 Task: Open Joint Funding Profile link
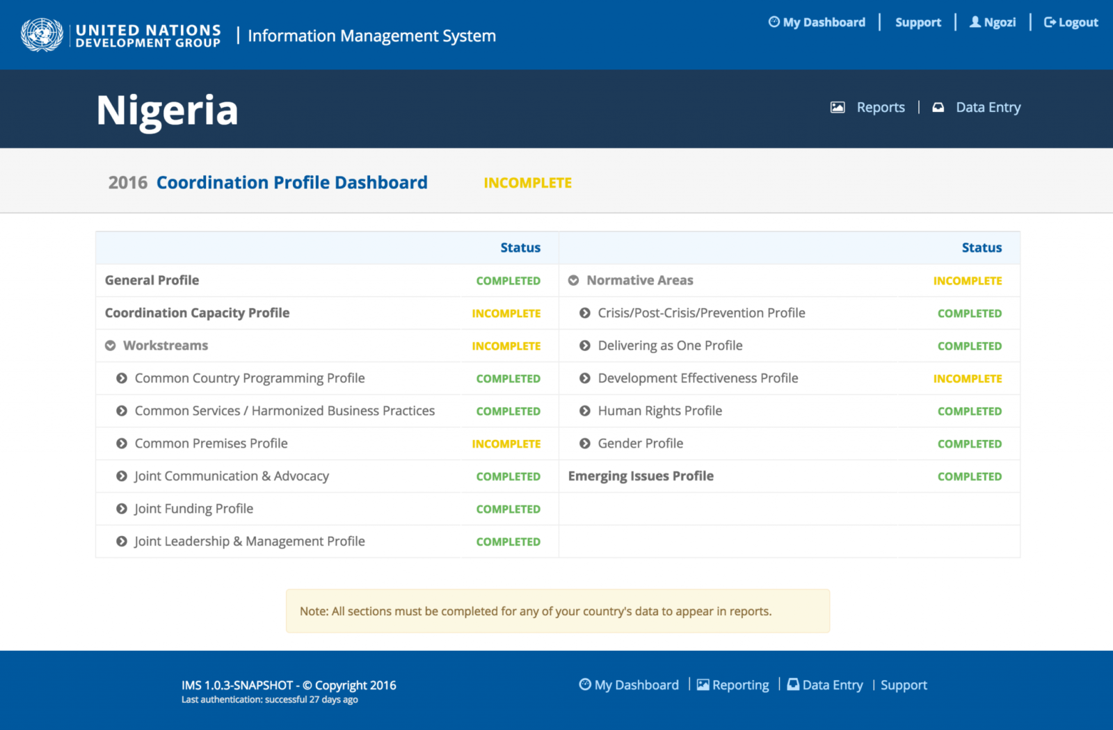pos(193,509)
